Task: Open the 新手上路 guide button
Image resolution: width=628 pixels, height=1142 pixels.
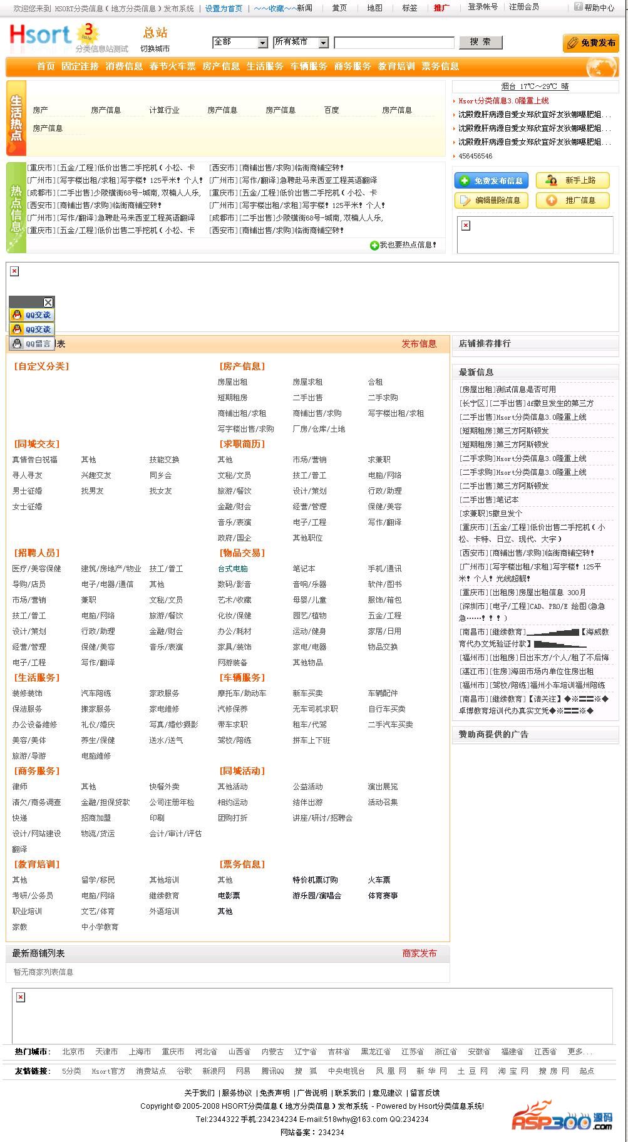Action: tap(573, 180)
